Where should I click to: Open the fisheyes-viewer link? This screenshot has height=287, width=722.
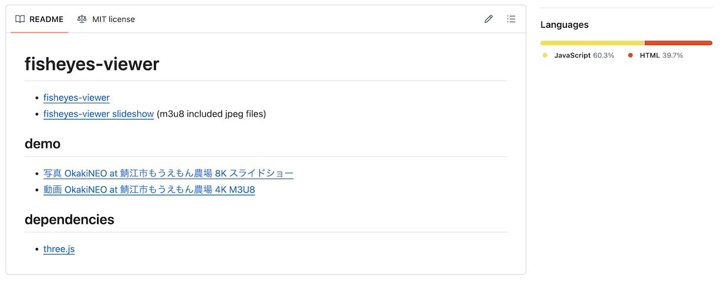coord(76,98)
